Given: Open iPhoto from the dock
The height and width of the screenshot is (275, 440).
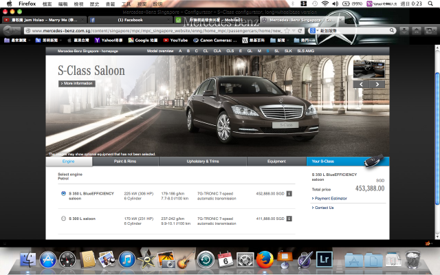Looking at the screenshot, I should pos(166,260).
